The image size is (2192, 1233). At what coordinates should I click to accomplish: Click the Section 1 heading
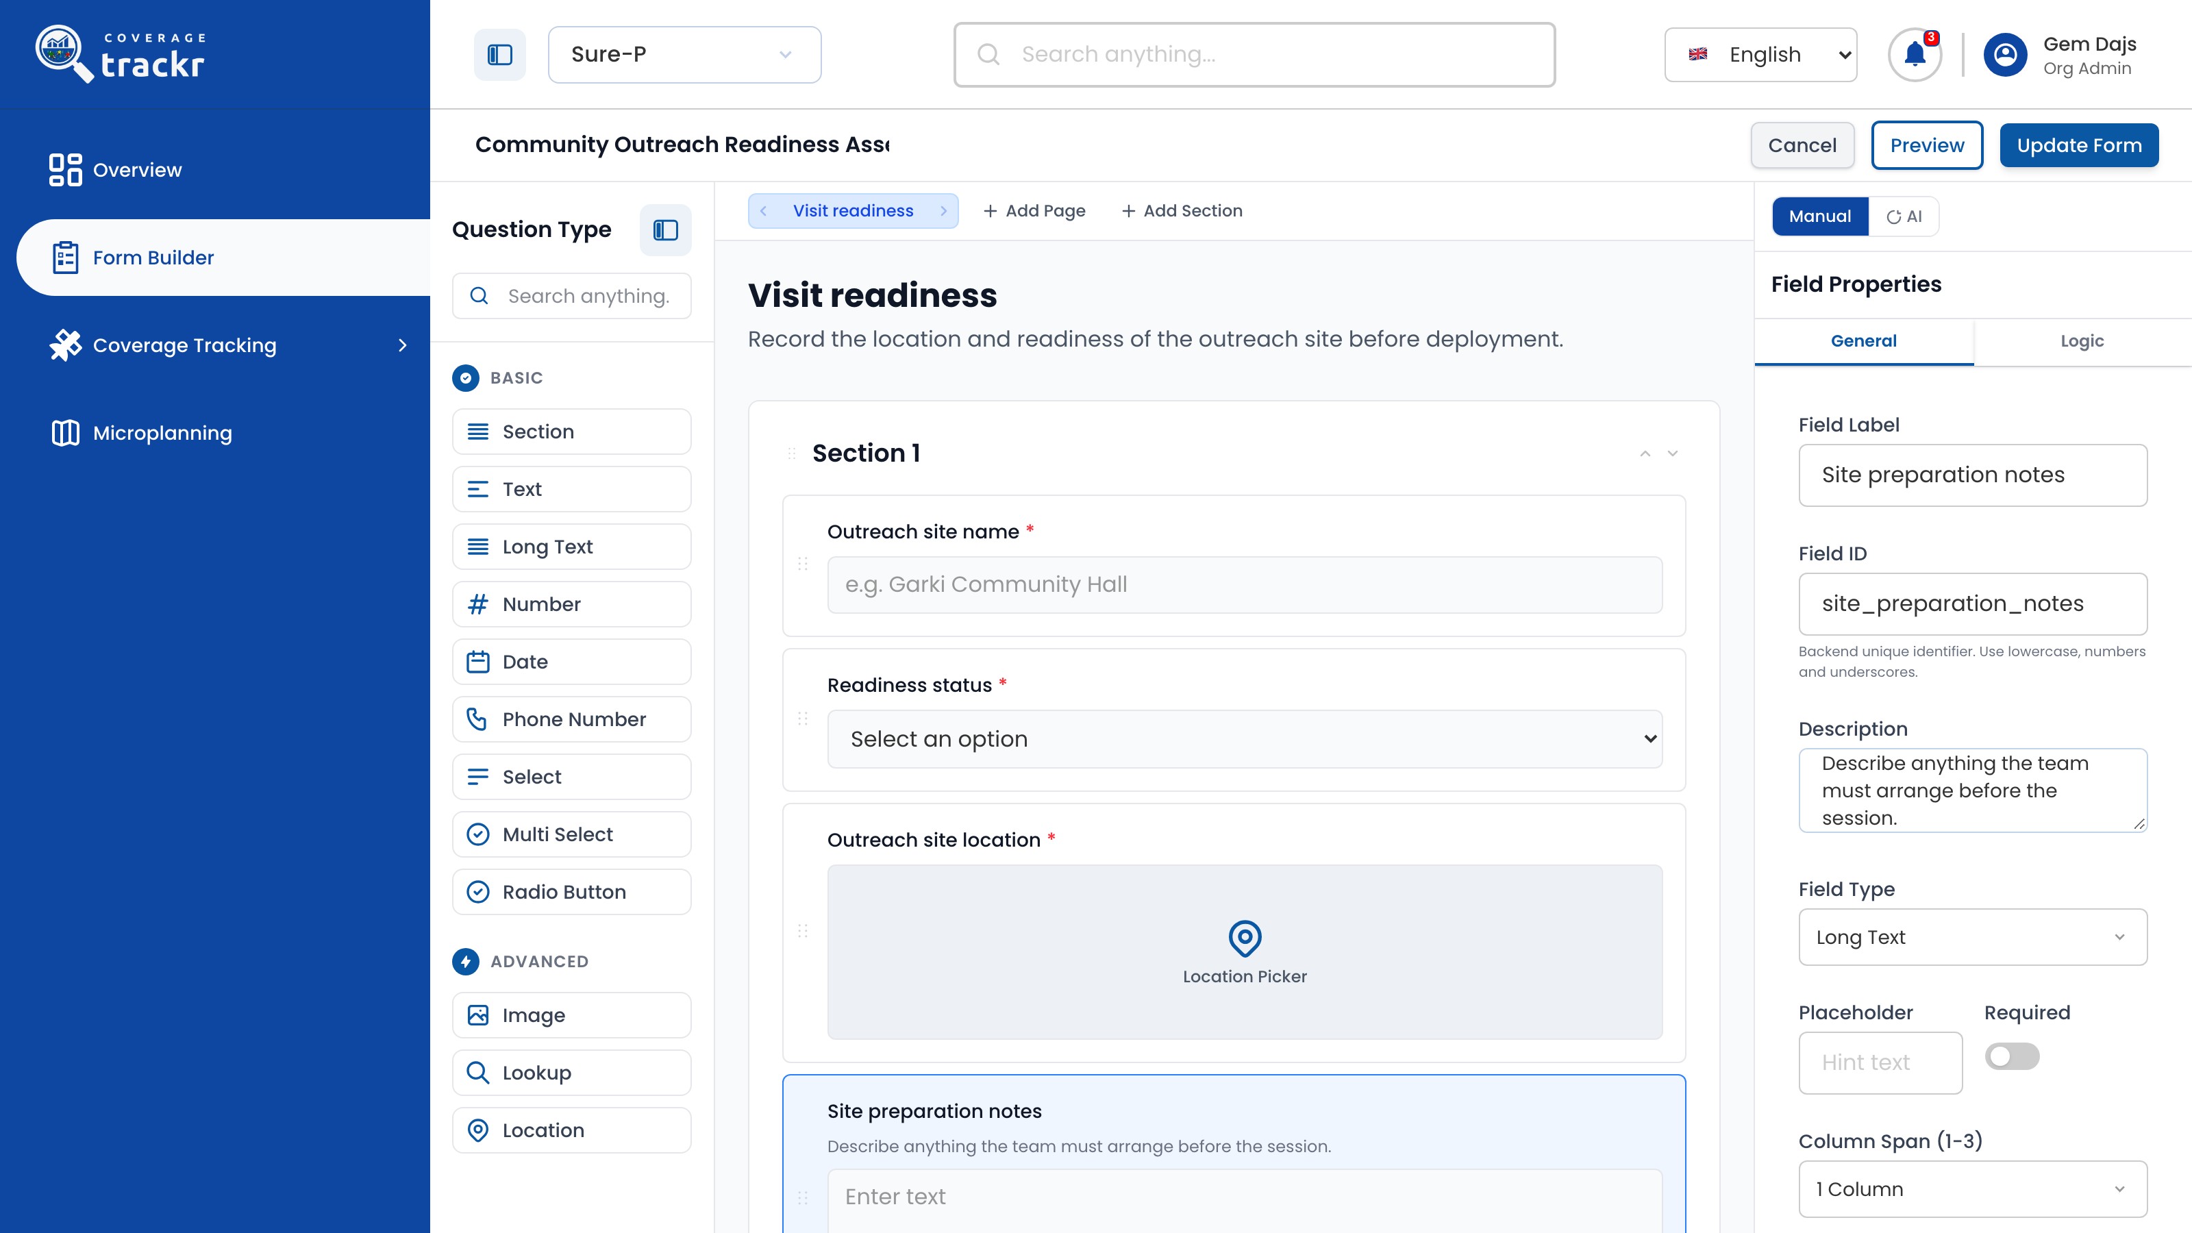867,453
